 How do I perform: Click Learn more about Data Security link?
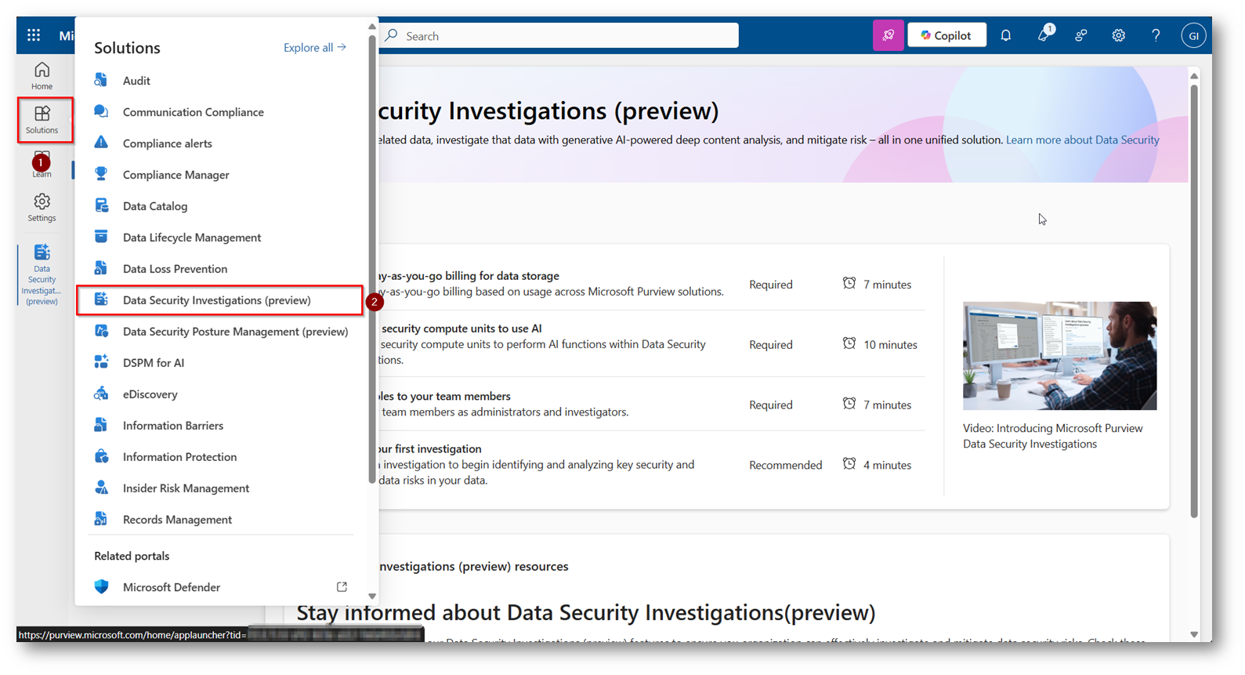tap(1082, 140)
